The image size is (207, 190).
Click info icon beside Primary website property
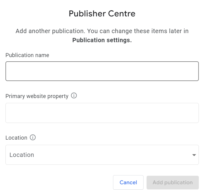74,96
